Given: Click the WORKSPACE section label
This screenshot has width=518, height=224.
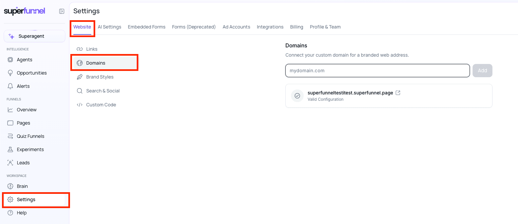Looking at the screenshot, I should pyautogui.click(x=17, y=176).
